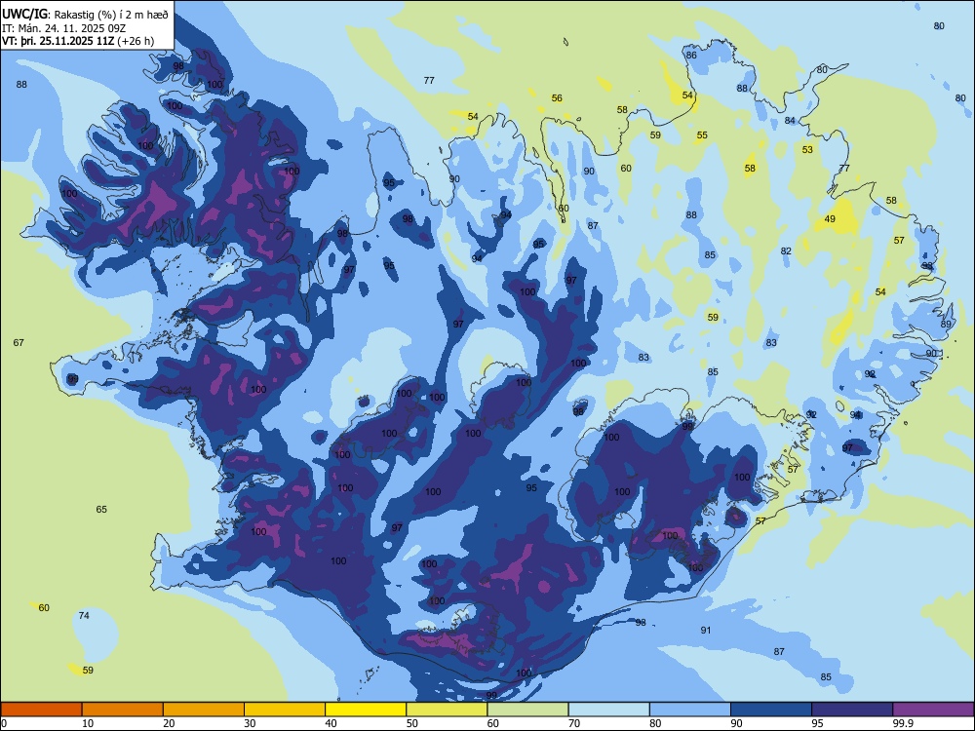Viewport: 975px width, 731px height.
Task: Click the map value '49' in yellow area
Action: click(830, 218)
